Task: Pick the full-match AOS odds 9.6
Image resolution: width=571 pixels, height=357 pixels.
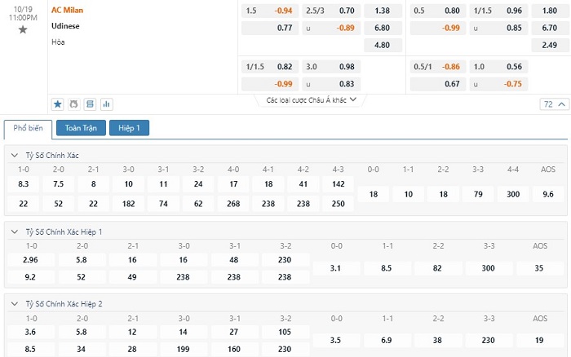Action: coord(547,194)
